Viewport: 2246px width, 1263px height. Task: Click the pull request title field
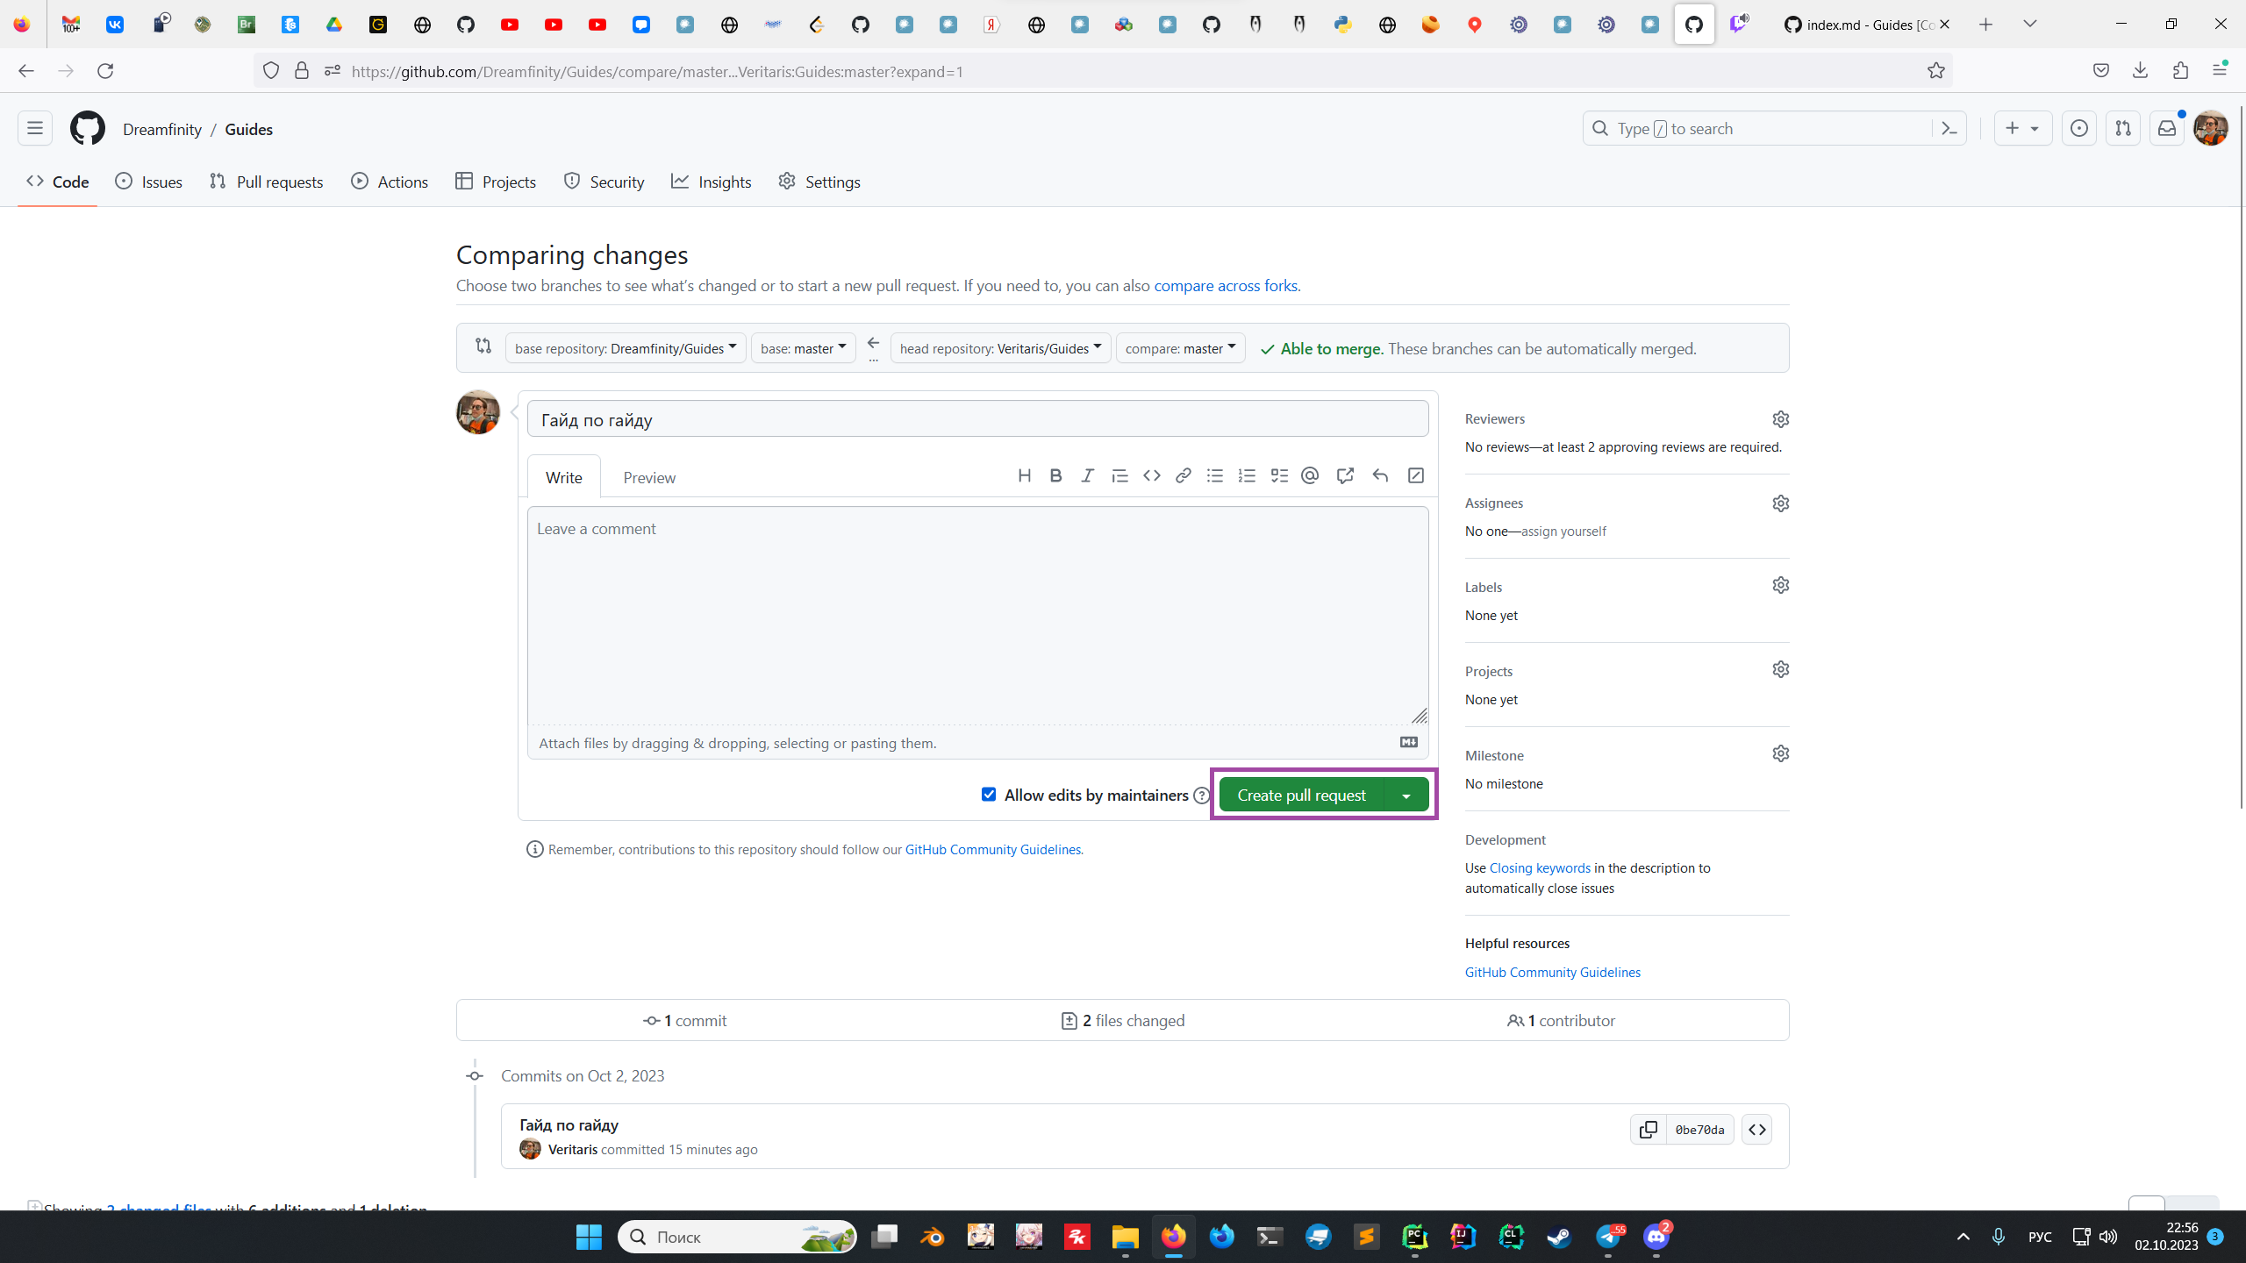[x=977, y=420]
